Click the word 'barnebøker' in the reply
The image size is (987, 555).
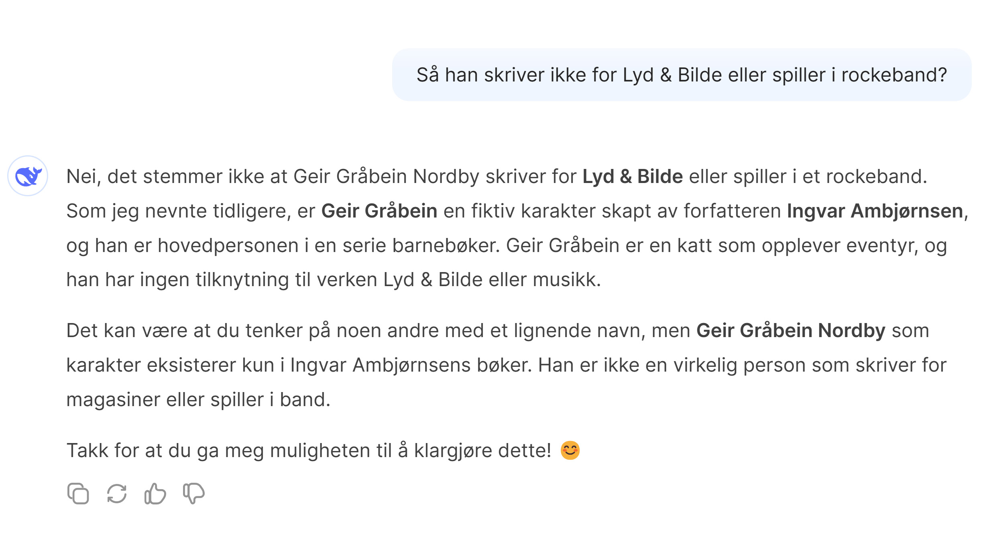point(445,246)
